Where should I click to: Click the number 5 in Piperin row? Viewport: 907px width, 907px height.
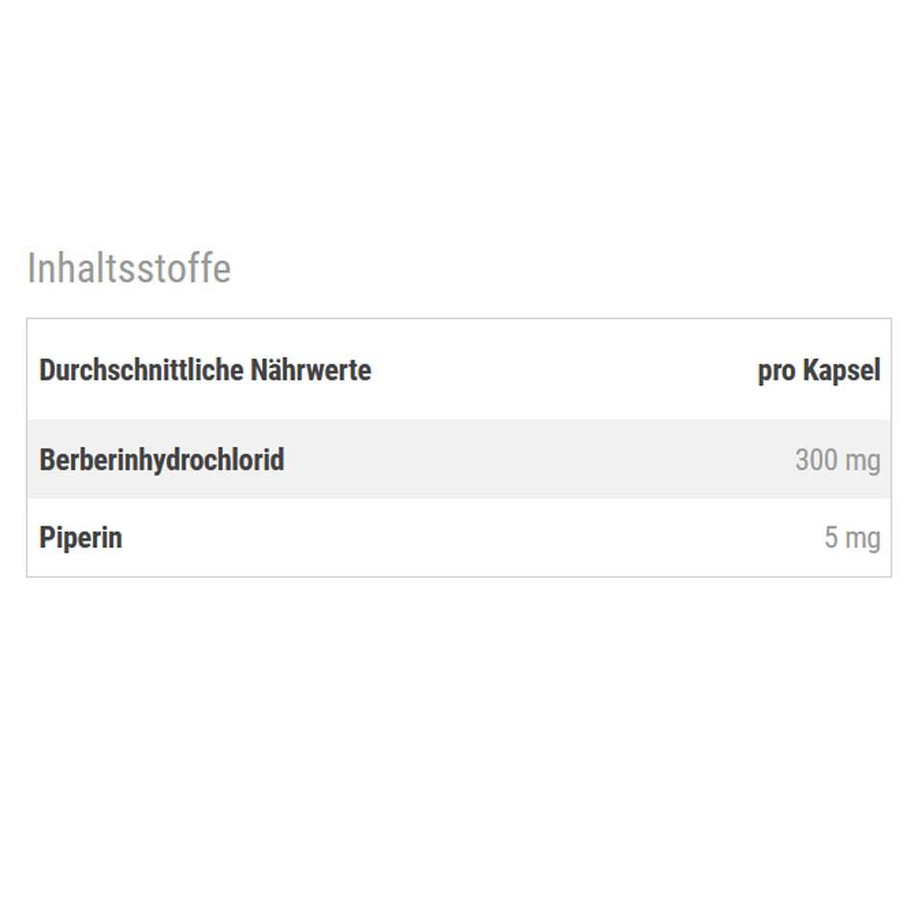point(831,538)
